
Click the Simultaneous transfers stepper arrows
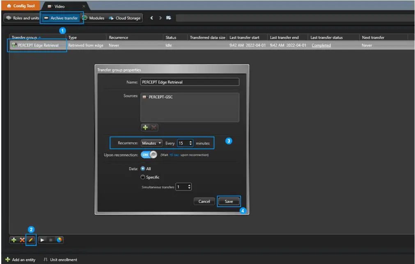click(189, 187)
